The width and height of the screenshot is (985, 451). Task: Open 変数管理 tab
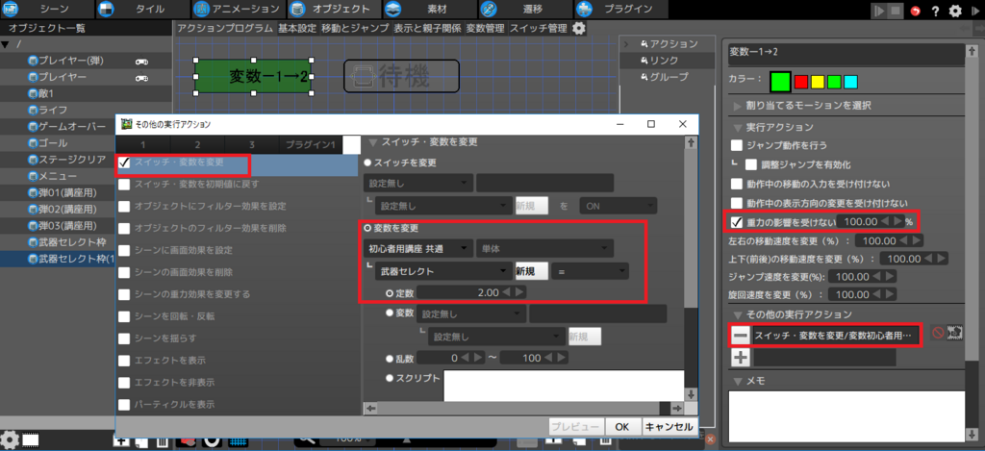(485, 28)
